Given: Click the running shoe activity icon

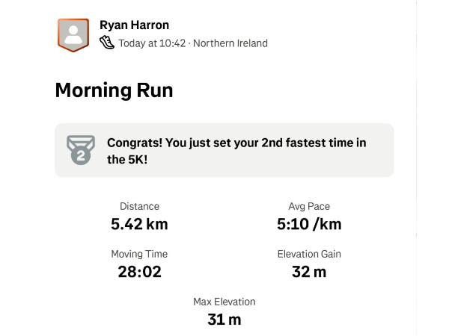Looking at the screenshot, I should (x=107, y=43).
